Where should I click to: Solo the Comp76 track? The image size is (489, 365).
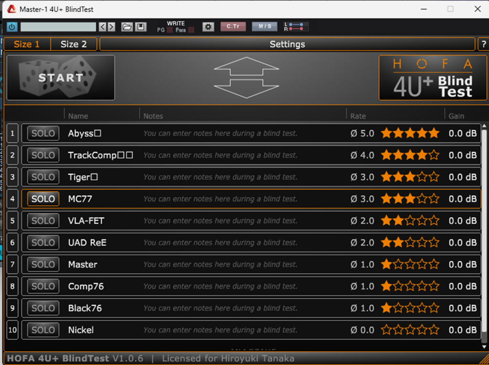point(43,286)
